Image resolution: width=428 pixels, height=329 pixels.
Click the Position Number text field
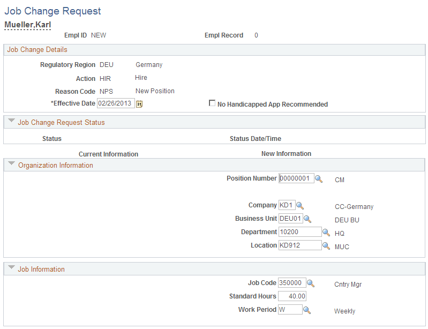pyautogui.click(x=296, y=178)
